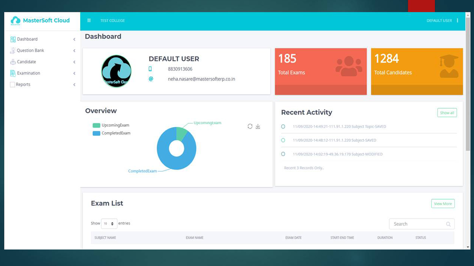Click the Dashboard sidebar icon
The height and width of the screenshot is (266, 474).
(x=13, y=39)
